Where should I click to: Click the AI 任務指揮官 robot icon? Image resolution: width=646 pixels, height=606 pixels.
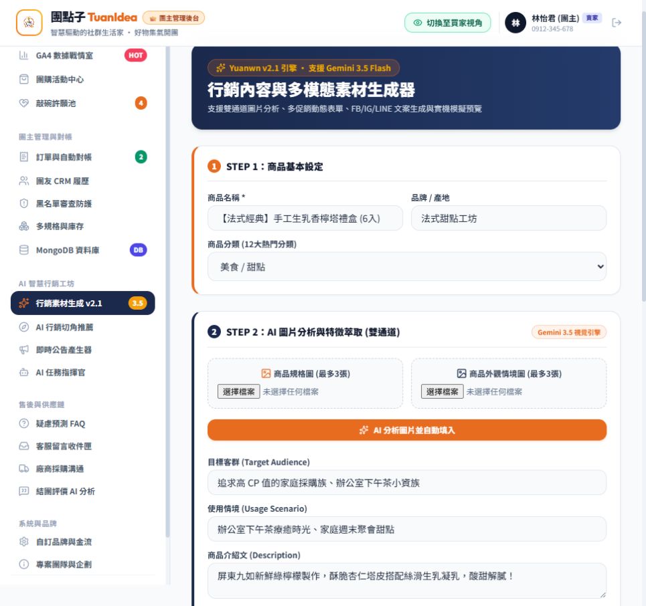pos(24,372)
